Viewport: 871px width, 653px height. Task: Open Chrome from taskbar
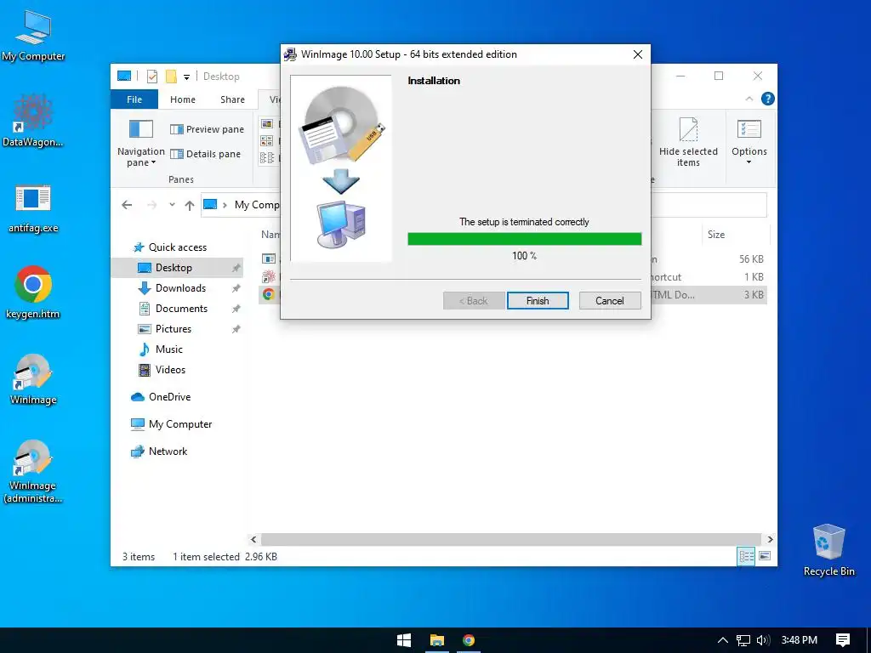click(469, 640)
